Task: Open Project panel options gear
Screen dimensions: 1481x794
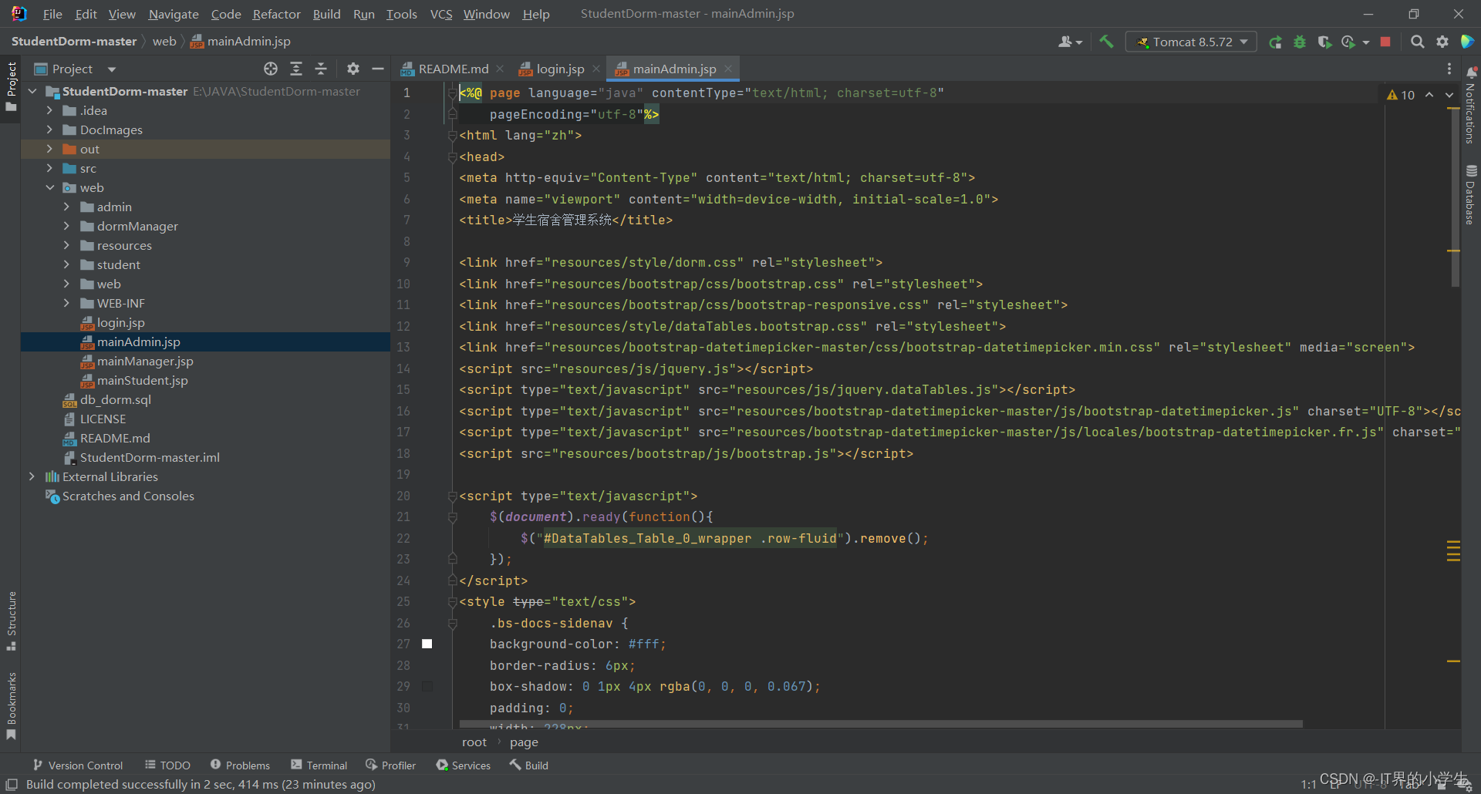Action: (x=353, y=69)
